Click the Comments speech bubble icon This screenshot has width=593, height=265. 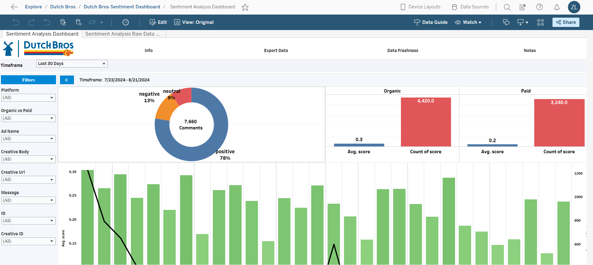[x=506, y=22]
